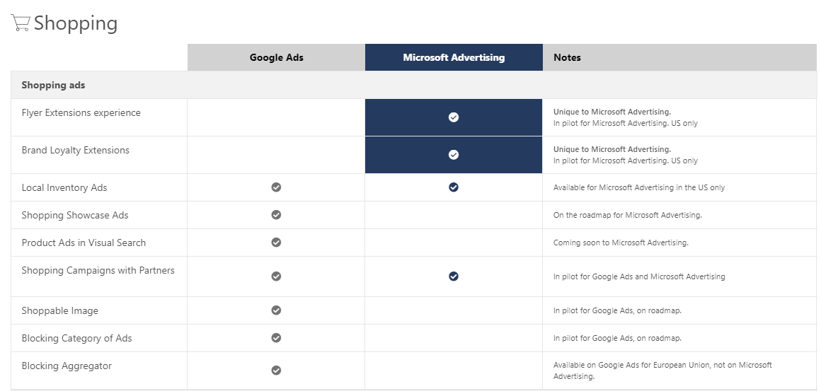Click Microsoft checkmark for Local Inventory Ads

pos(454,187)
